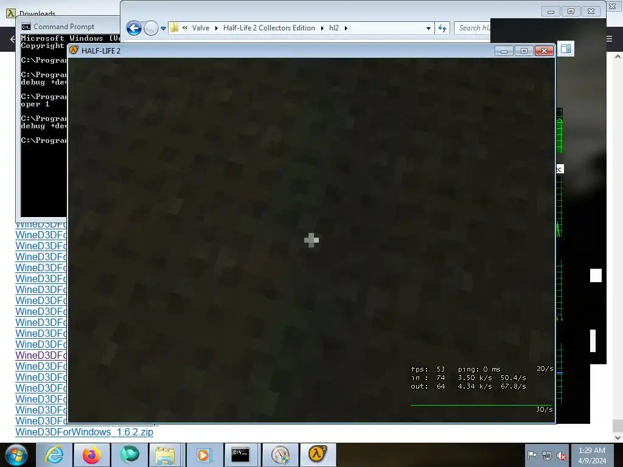Open Action Center flag in system tray
The height and width of the screenshot is (467, 623).
click(532, 455)
